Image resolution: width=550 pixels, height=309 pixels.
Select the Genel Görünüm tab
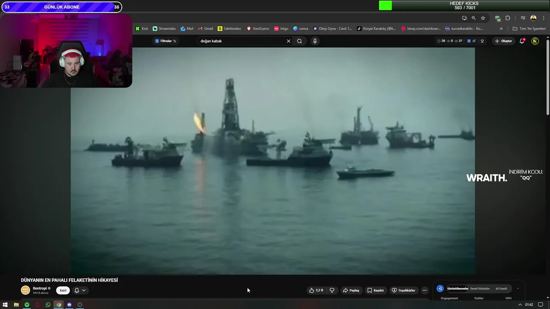click(x=480, y=288)
